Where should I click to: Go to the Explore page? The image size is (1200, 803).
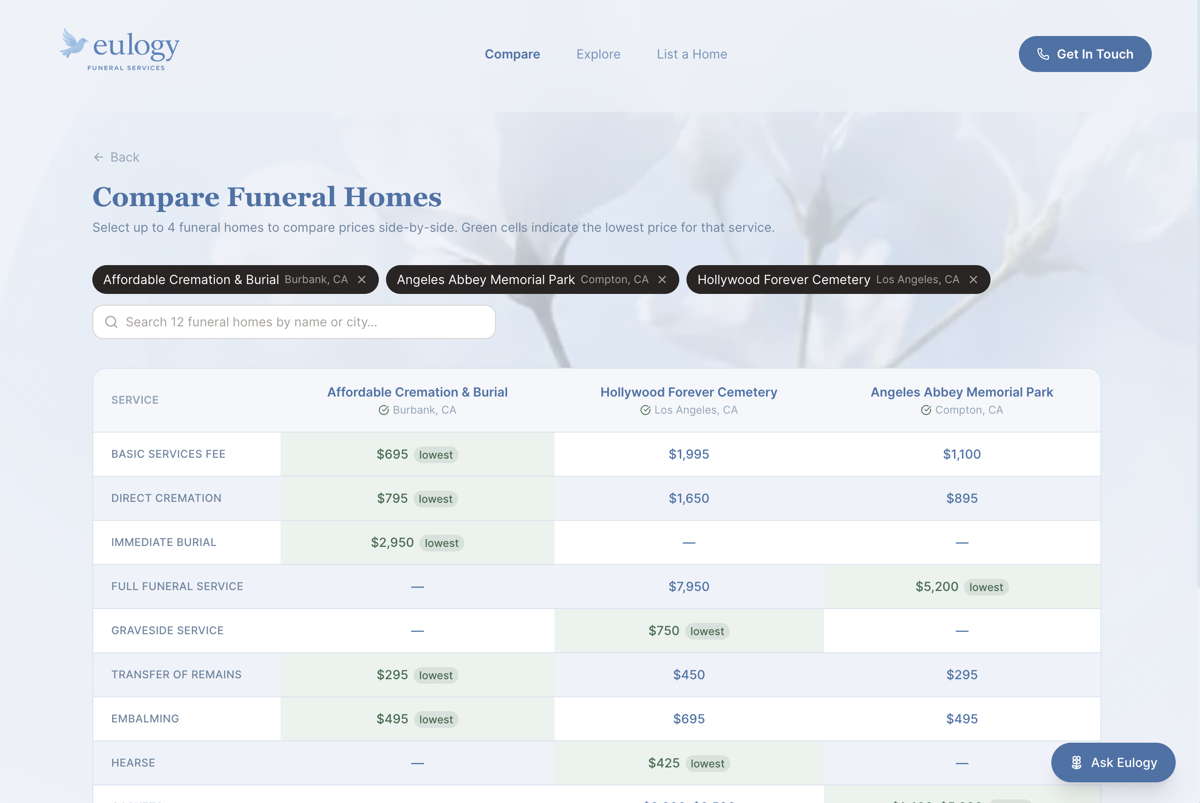598,54
